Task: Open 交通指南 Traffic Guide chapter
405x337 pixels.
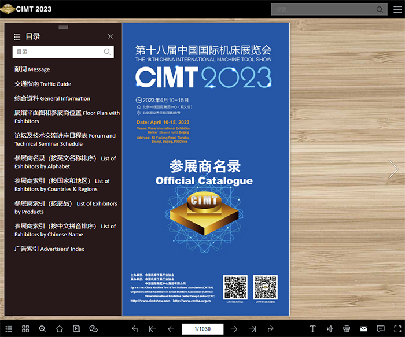Action: [43, 84]
